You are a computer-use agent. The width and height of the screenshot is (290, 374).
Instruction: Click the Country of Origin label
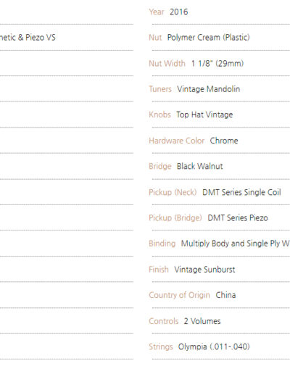(179, 295)
